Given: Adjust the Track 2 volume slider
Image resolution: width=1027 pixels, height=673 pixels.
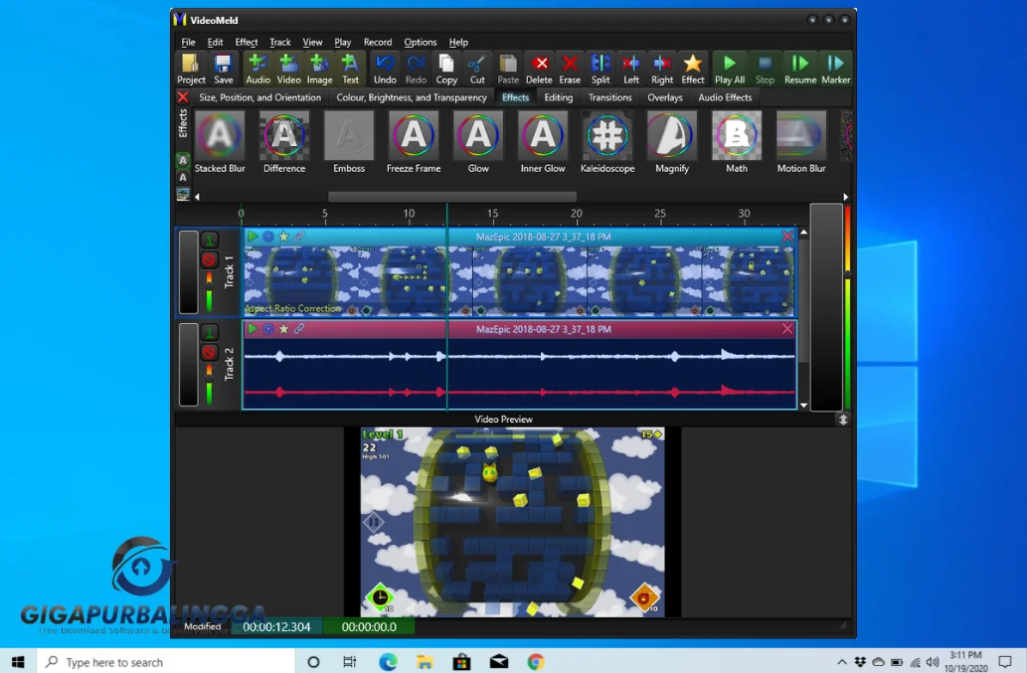Looking at the screenshot, I should tap(209, 385).
